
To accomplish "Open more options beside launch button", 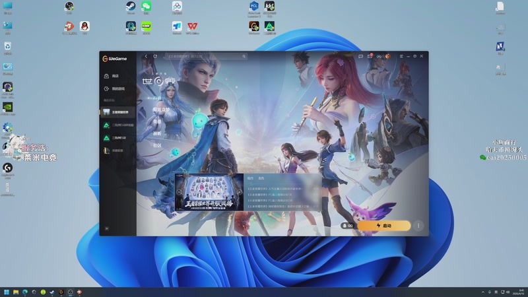I will [418, 226].
